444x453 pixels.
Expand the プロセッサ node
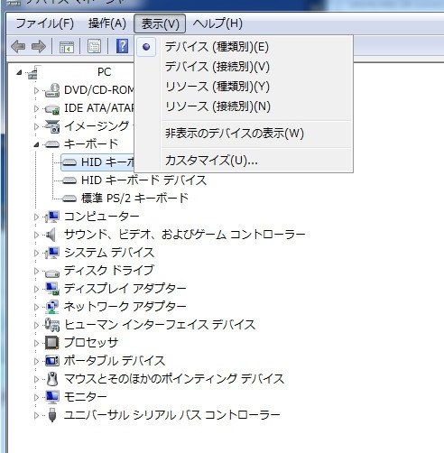(36, 343)
